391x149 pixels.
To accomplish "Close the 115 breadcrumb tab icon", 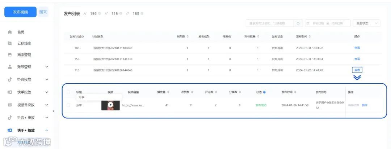I will click(121, 13).
